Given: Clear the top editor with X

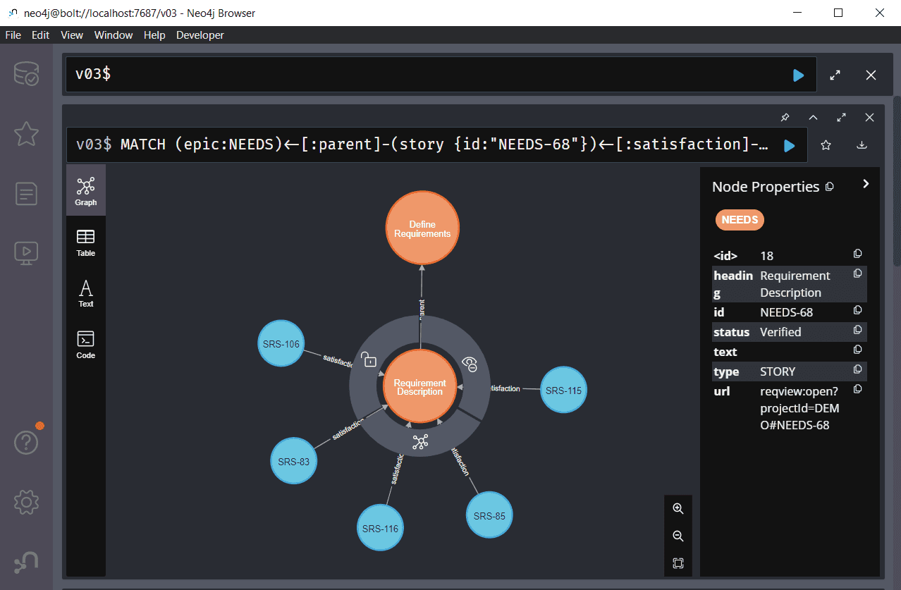Looking at the screenshot, I should pyautogui.click(x=871, y=75).
